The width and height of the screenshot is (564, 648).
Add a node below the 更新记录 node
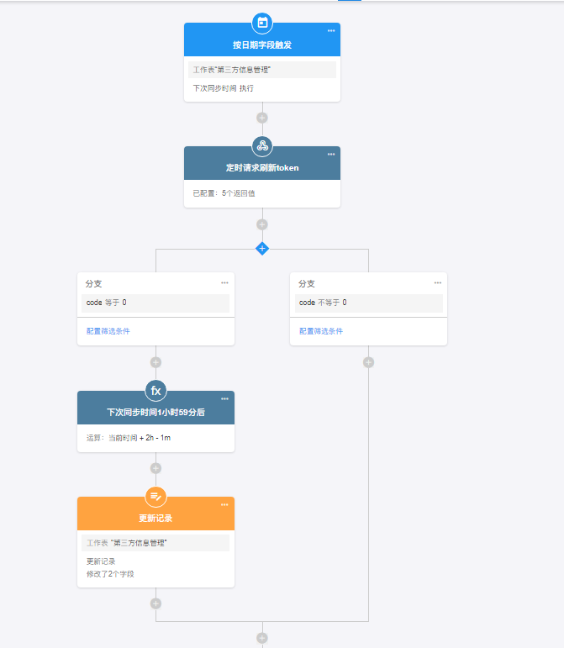pos(155,603)
